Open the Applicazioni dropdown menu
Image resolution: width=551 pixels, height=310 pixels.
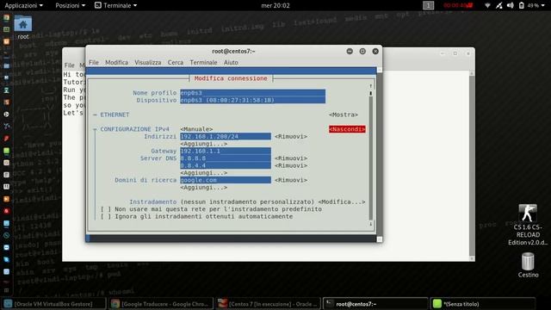[x=23, y=5]
